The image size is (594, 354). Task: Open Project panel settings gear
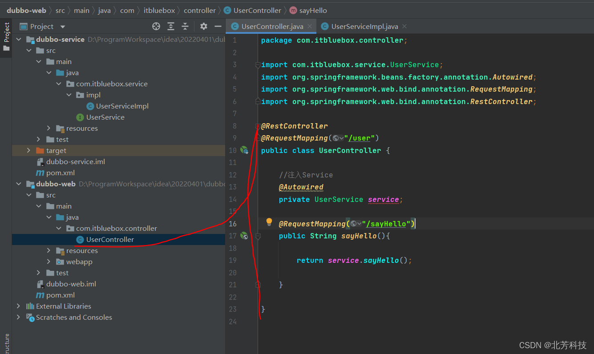coord(204,26)
